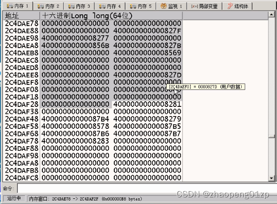
Task: Select address row 2C4DAE78
Action: 21,24
